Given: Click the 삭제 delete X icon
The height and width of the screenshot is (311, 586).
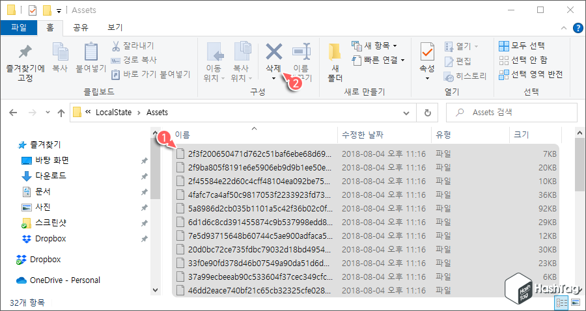Looking at the screenshot, I should [x=274, y=51].
